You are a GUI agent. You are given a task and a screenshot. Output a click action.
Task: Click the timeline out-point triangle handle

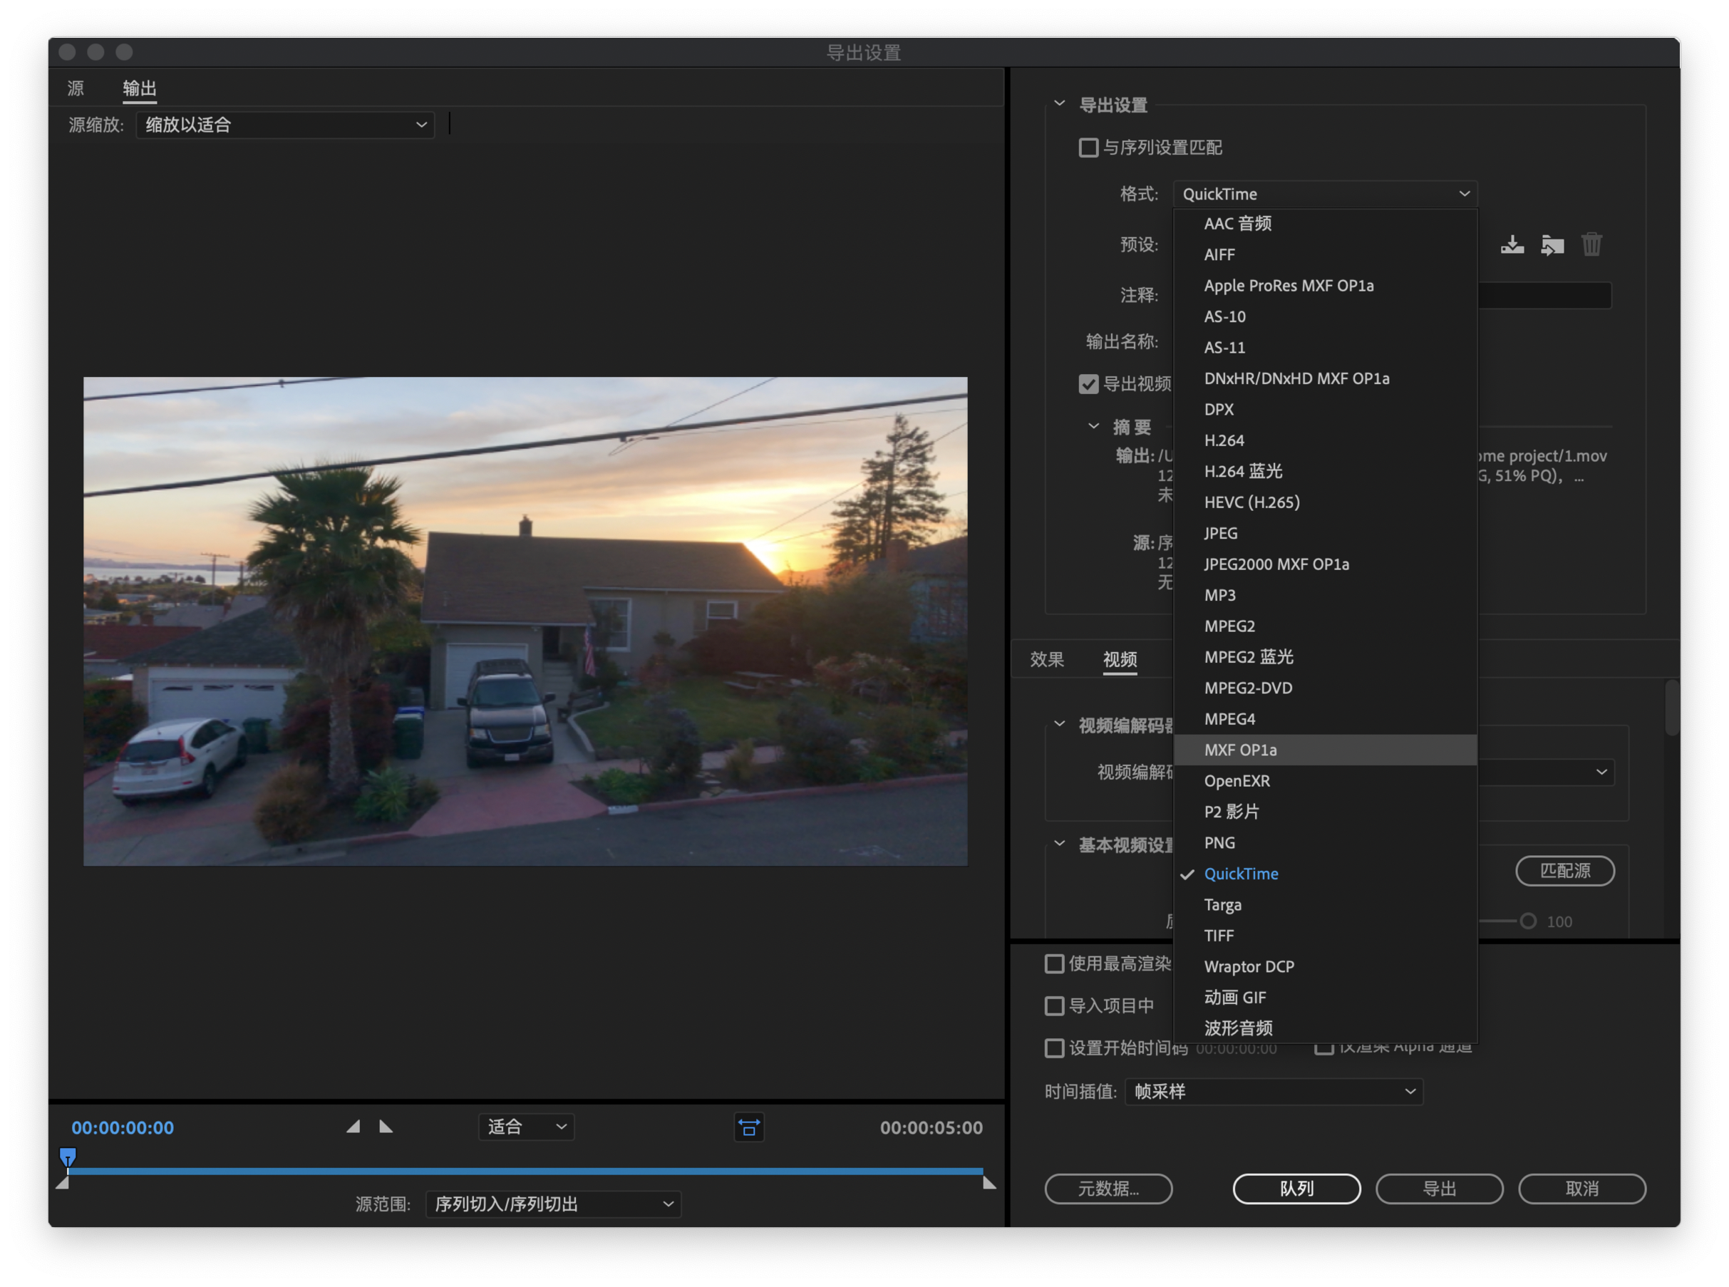(x=989, y=1183)
